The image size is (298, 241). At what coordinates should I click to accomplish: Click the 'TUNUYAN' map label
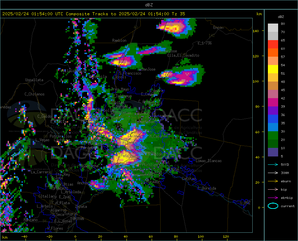pyautogui.click(x=77, y=219)
